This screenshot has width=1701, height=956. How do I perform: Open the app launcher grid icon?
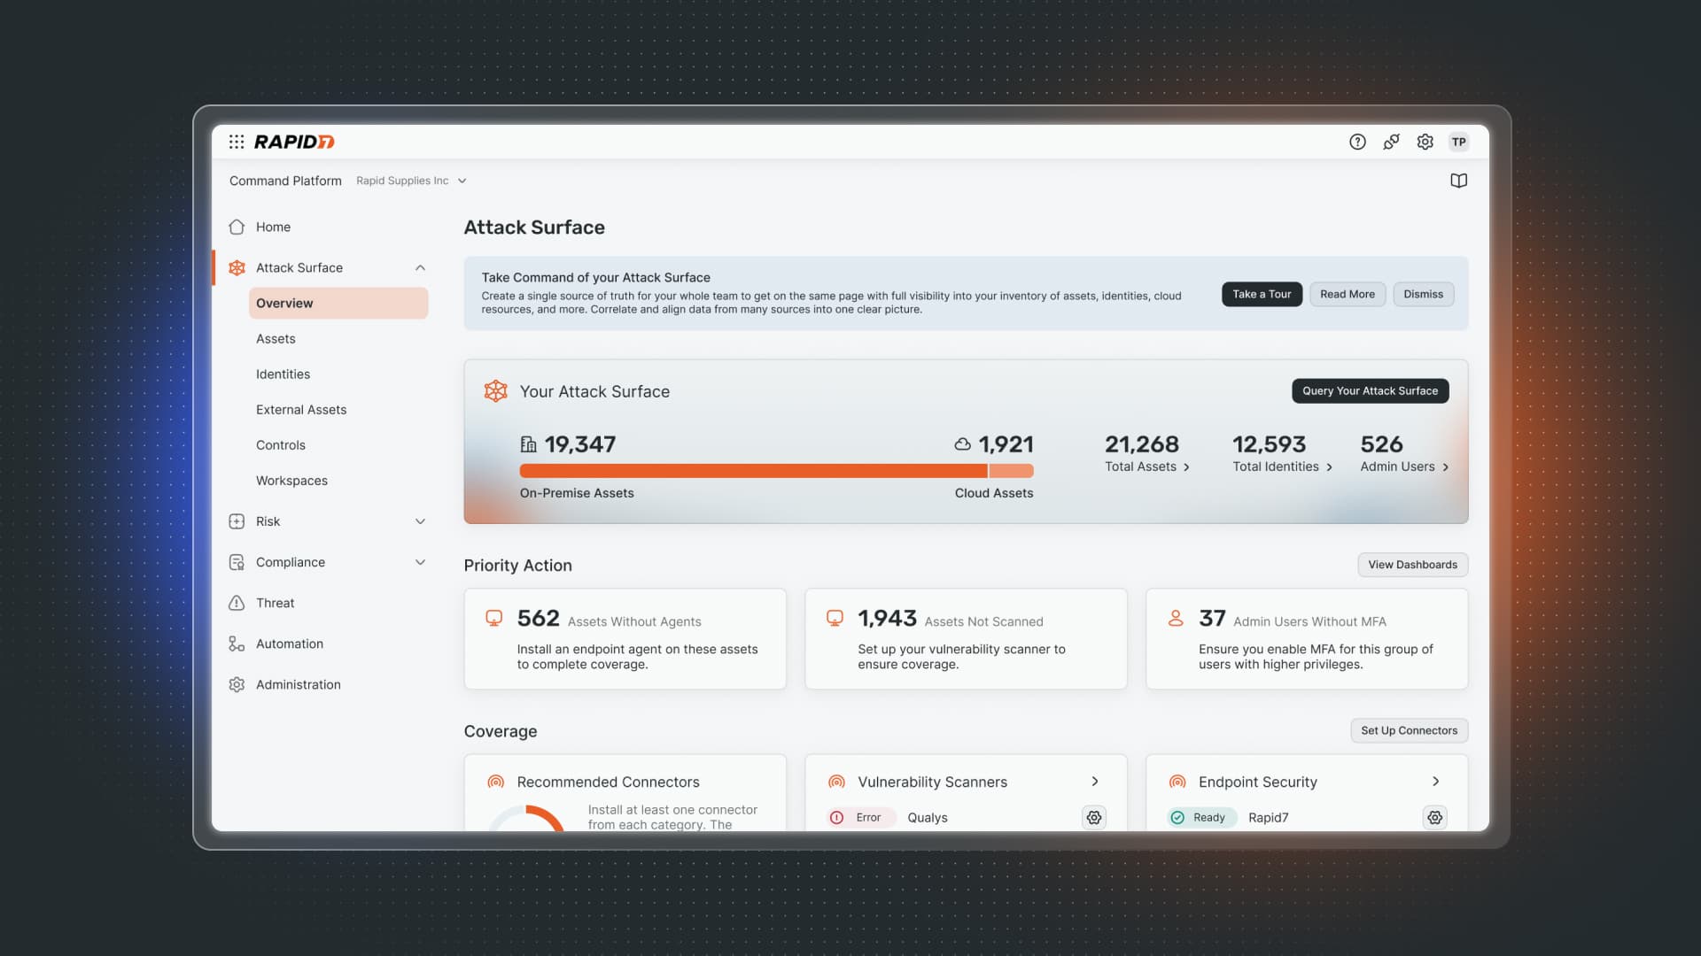coord(237,142)
